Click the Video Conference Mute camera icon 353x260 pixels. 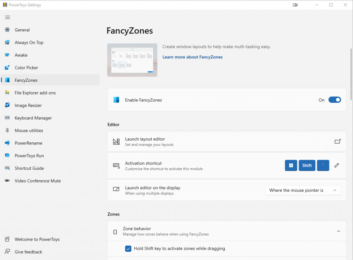tap(7, 181)
